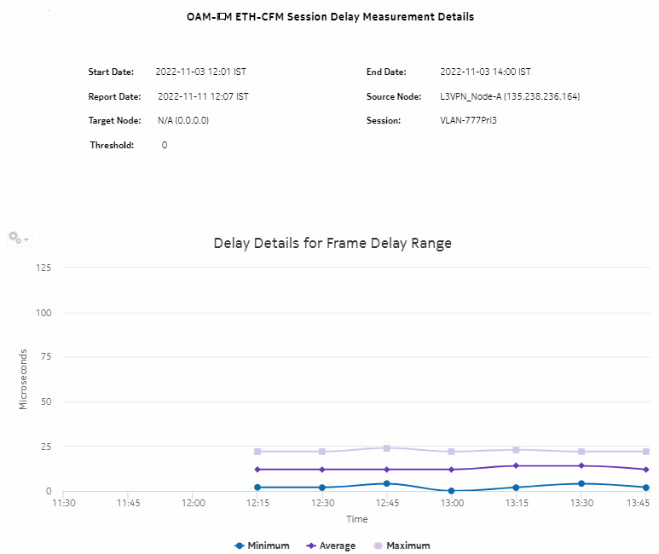Select Average data point at 12:30
Viewport: 659px width, 554px height.
[322, 470]
